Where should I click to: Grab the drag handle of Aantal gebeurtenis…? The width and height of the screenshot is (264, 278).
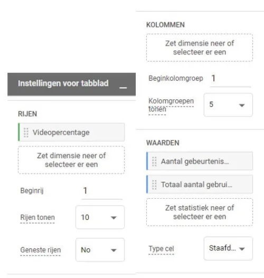tap(154, 162)
